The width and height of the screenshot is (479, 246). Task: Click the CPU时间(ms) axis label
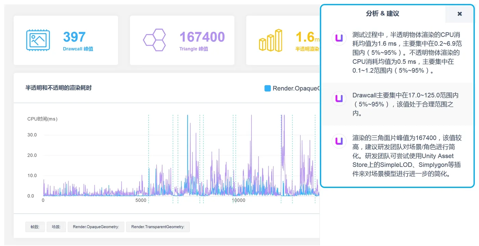pos(42,119)
